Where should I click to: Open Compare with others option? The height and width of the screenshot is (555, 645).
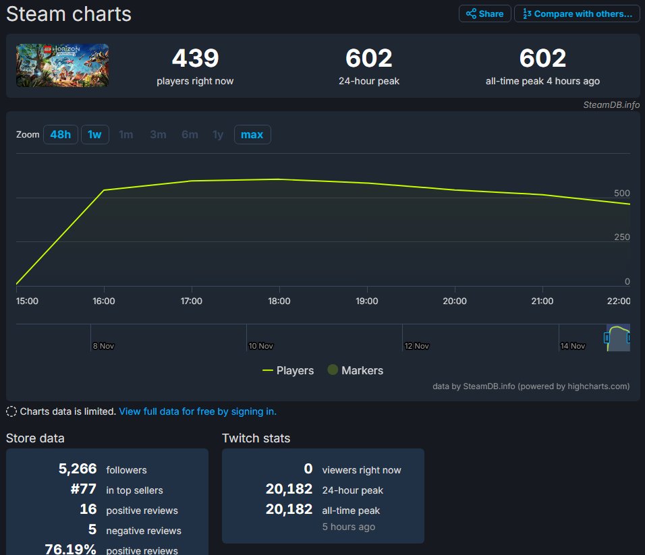coord(577,13)
